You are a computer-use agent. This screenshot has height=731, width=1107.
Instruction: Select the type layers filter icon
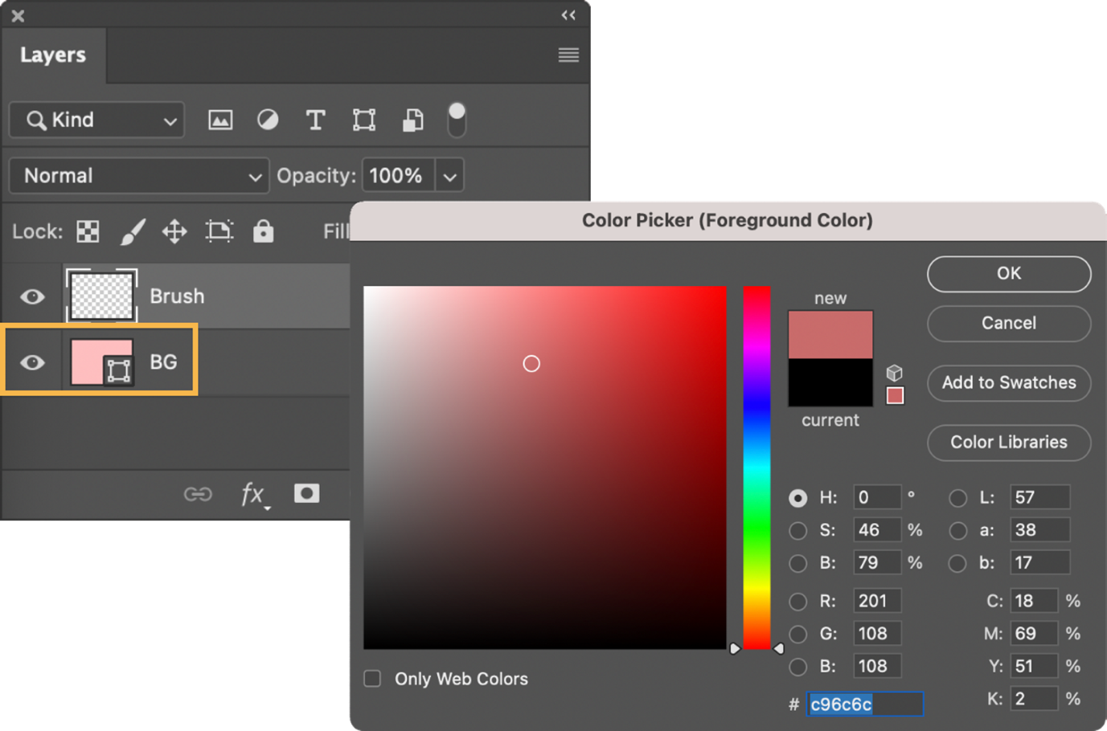click(315, 120)
